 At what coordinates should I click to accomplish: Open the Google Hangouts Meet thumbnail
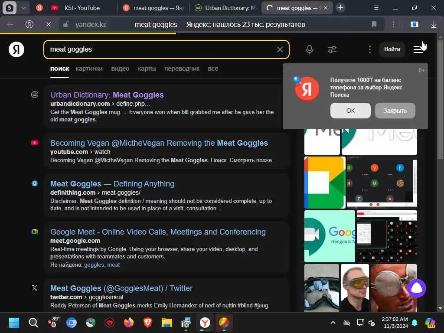pos(330,236)
